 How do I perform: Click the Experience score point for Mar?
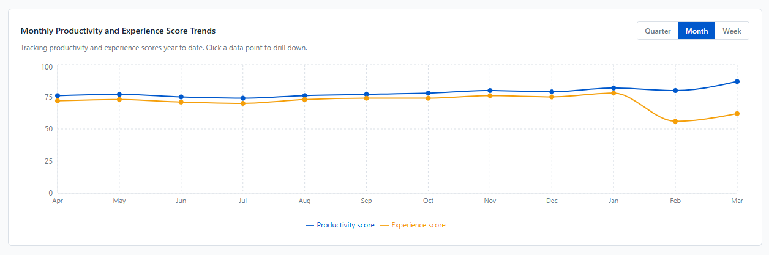[x=737, y=113]
